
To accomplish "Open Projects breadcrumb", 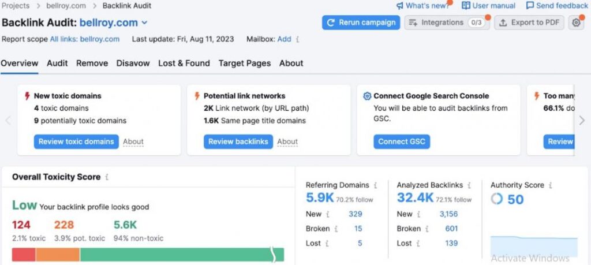I will [x=16, y=6].
